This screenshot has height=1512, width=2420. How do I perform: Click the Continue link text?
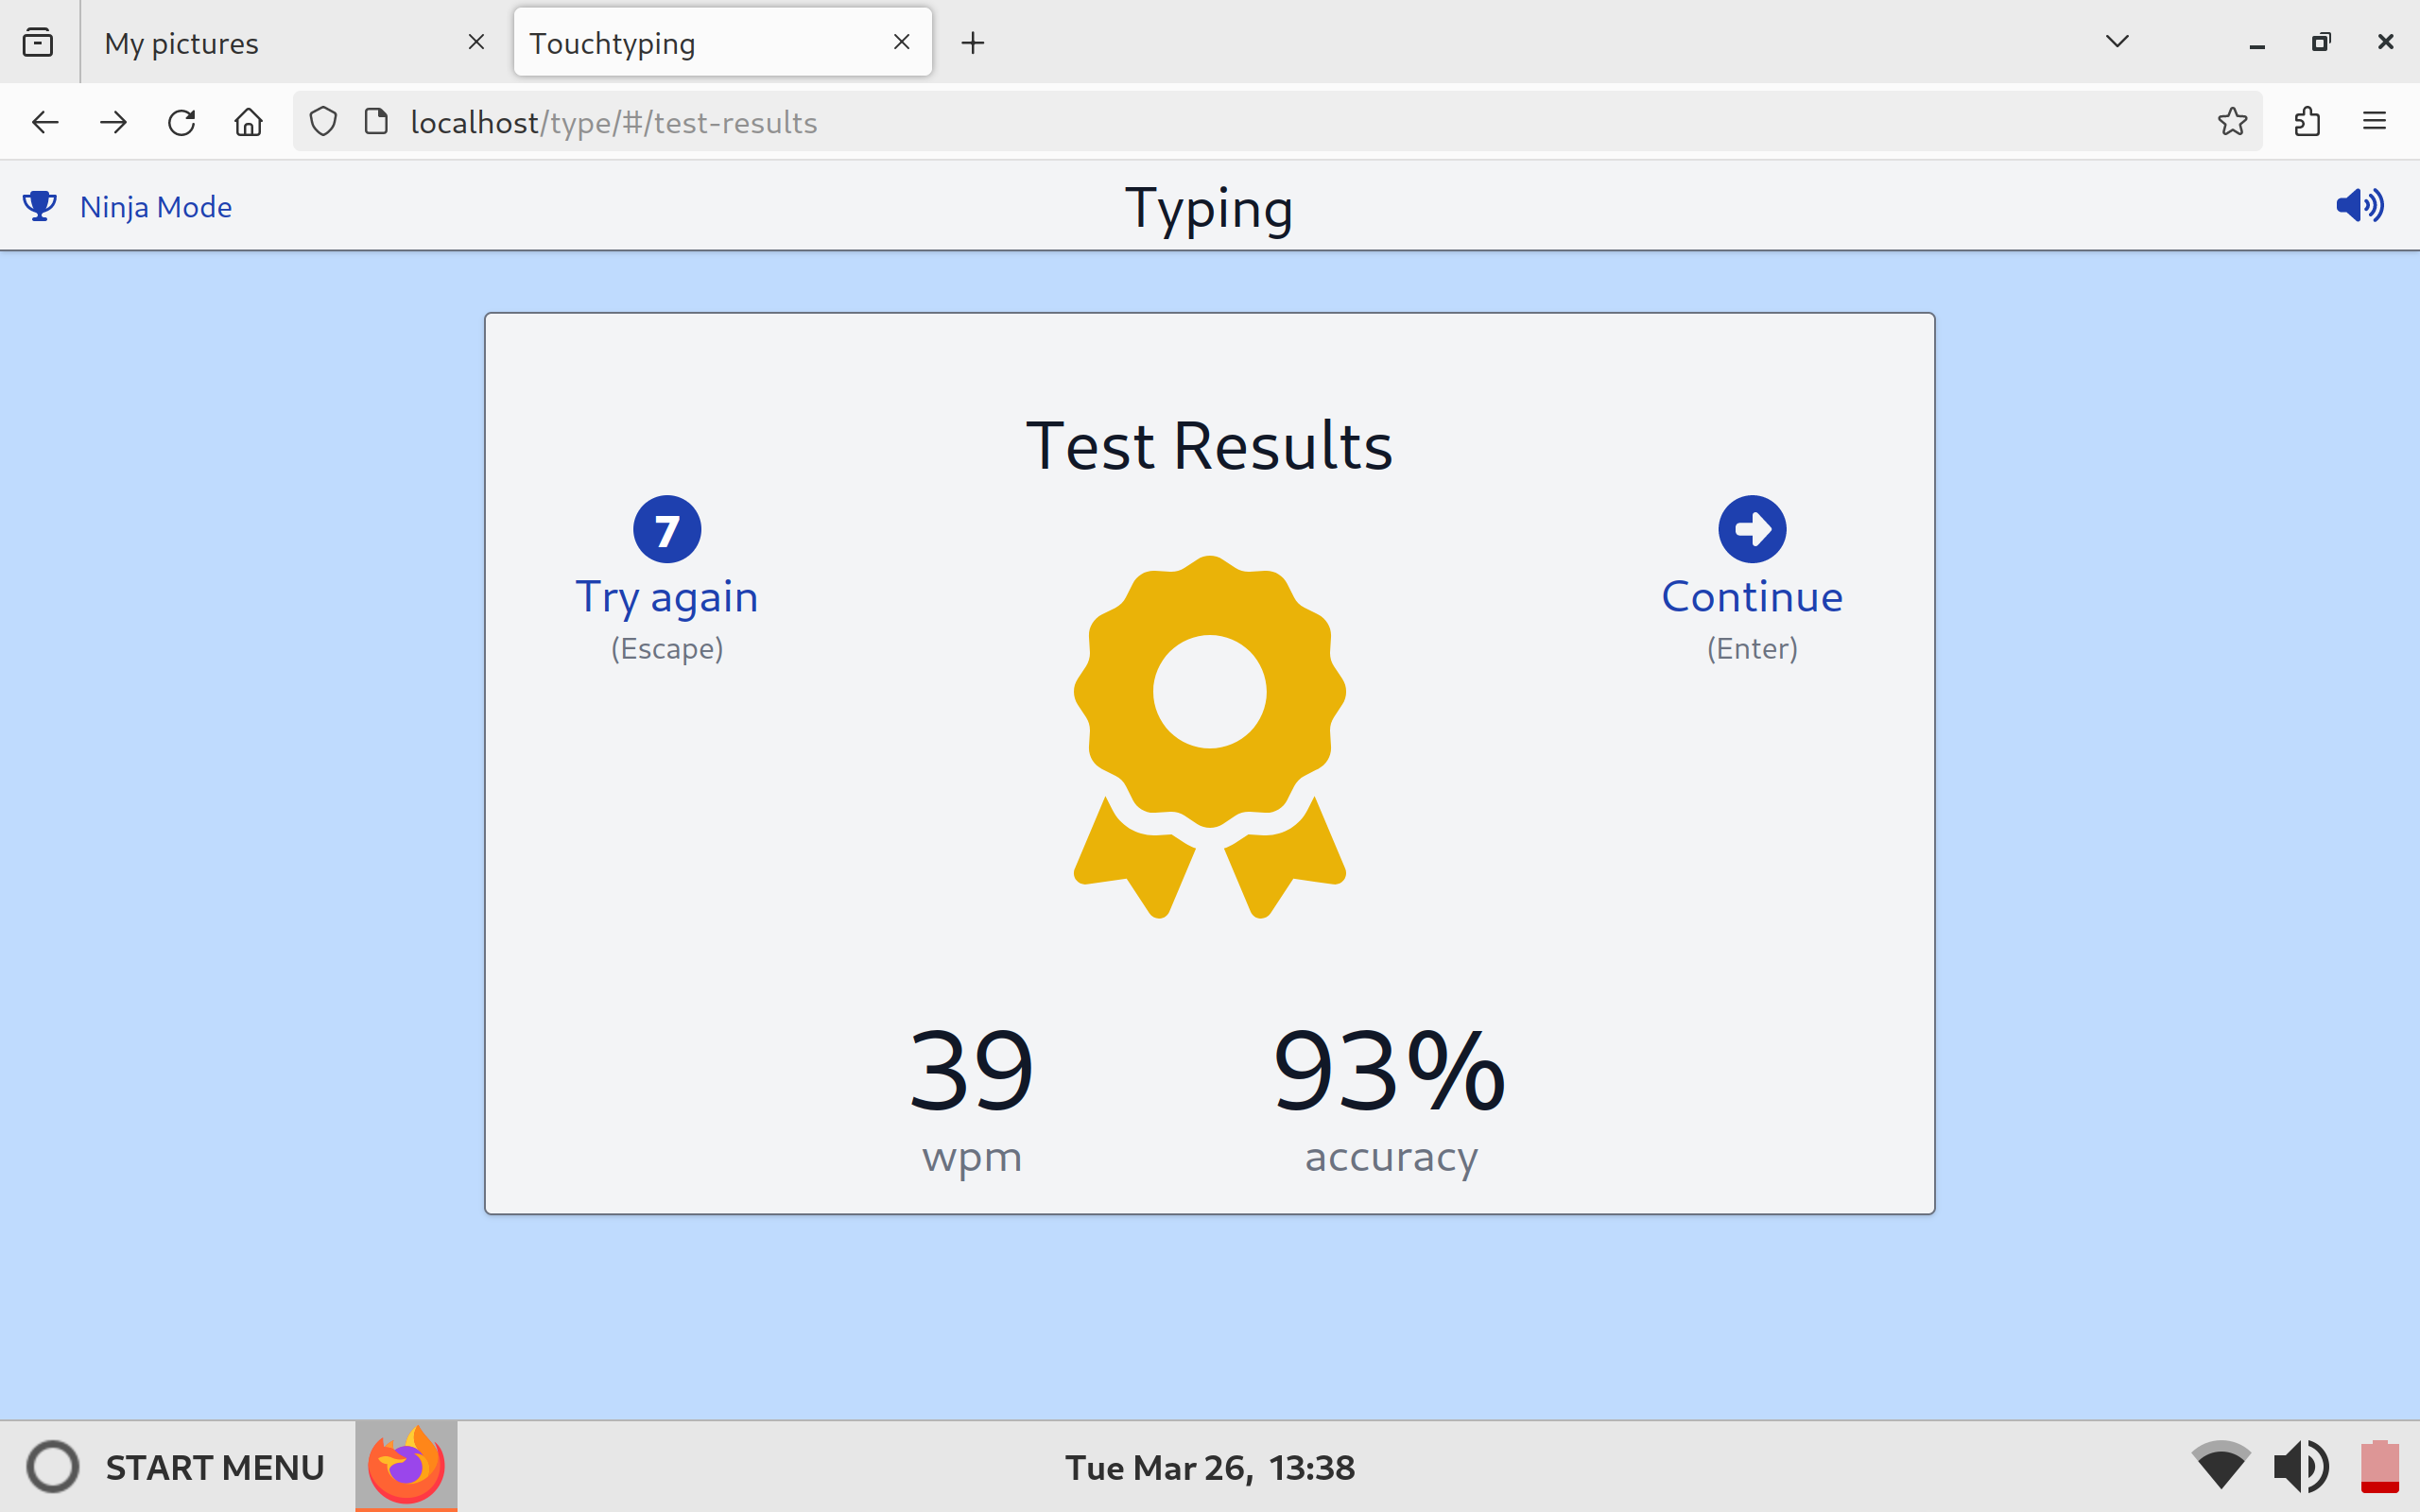tap(1752, 597)
